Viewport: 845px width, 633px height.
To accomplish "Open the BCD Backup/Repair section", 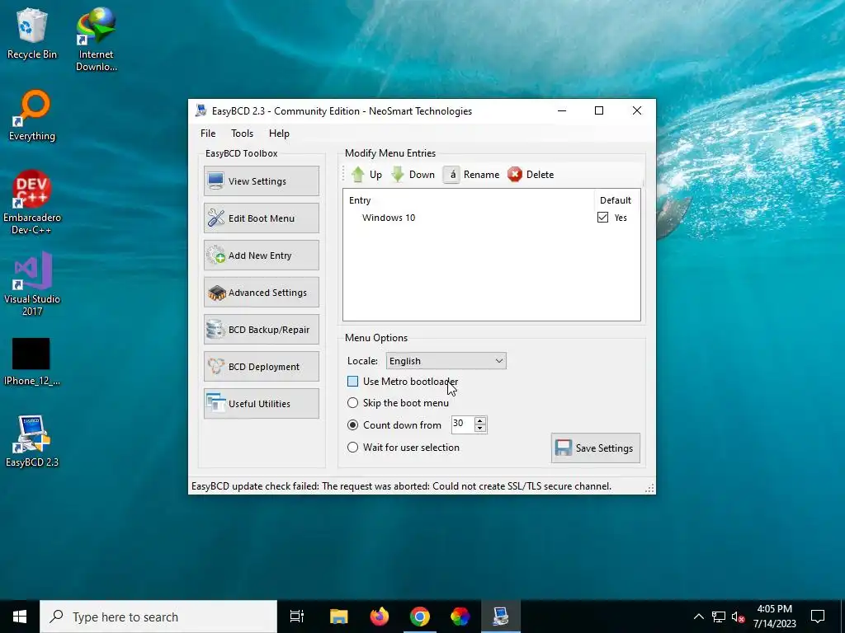I will coord(262,330).
